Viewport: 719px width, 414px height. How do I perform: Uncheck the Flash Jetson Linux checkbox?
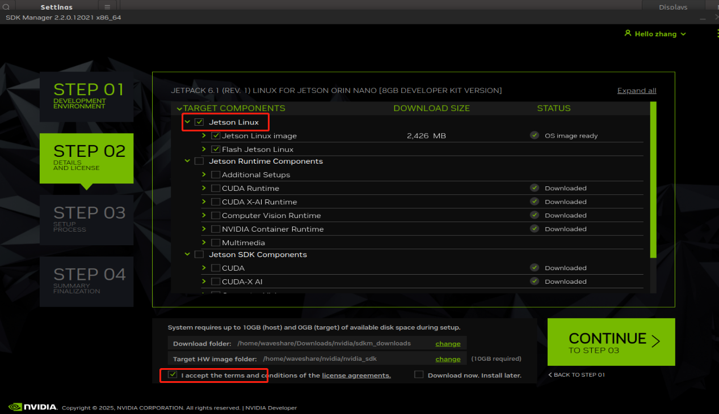[216, 150]
